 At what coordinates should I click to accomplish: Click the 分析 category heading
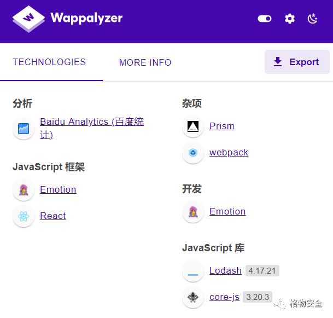pos(22,103)
